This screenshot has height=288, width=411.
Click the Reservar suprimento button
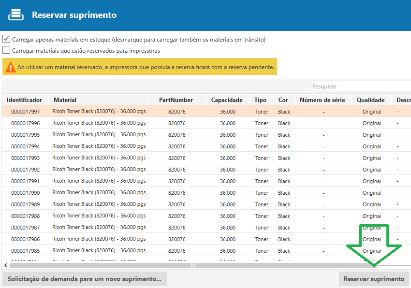pyautogui.click(x=374, y=279)
